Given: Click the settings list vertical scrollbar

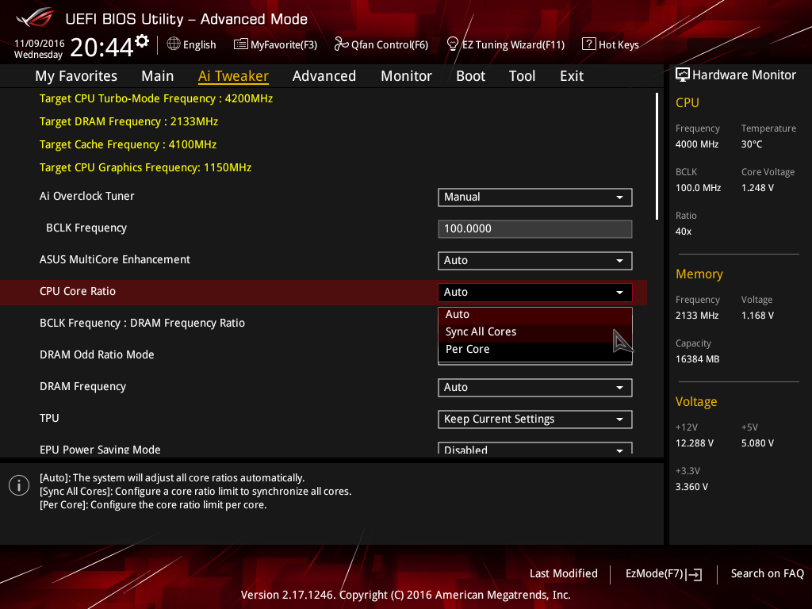Looking at the screenshot, I should (x=657, y=156).
